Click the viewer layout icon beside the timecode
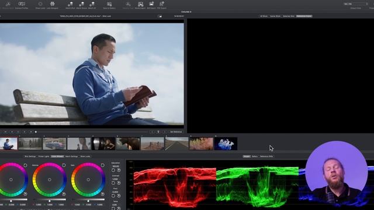 160,16
